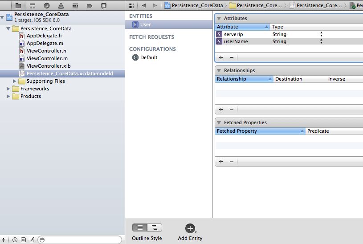Open the Debug navigator icon
Screen dimensions: 363x244
point(75,5)
